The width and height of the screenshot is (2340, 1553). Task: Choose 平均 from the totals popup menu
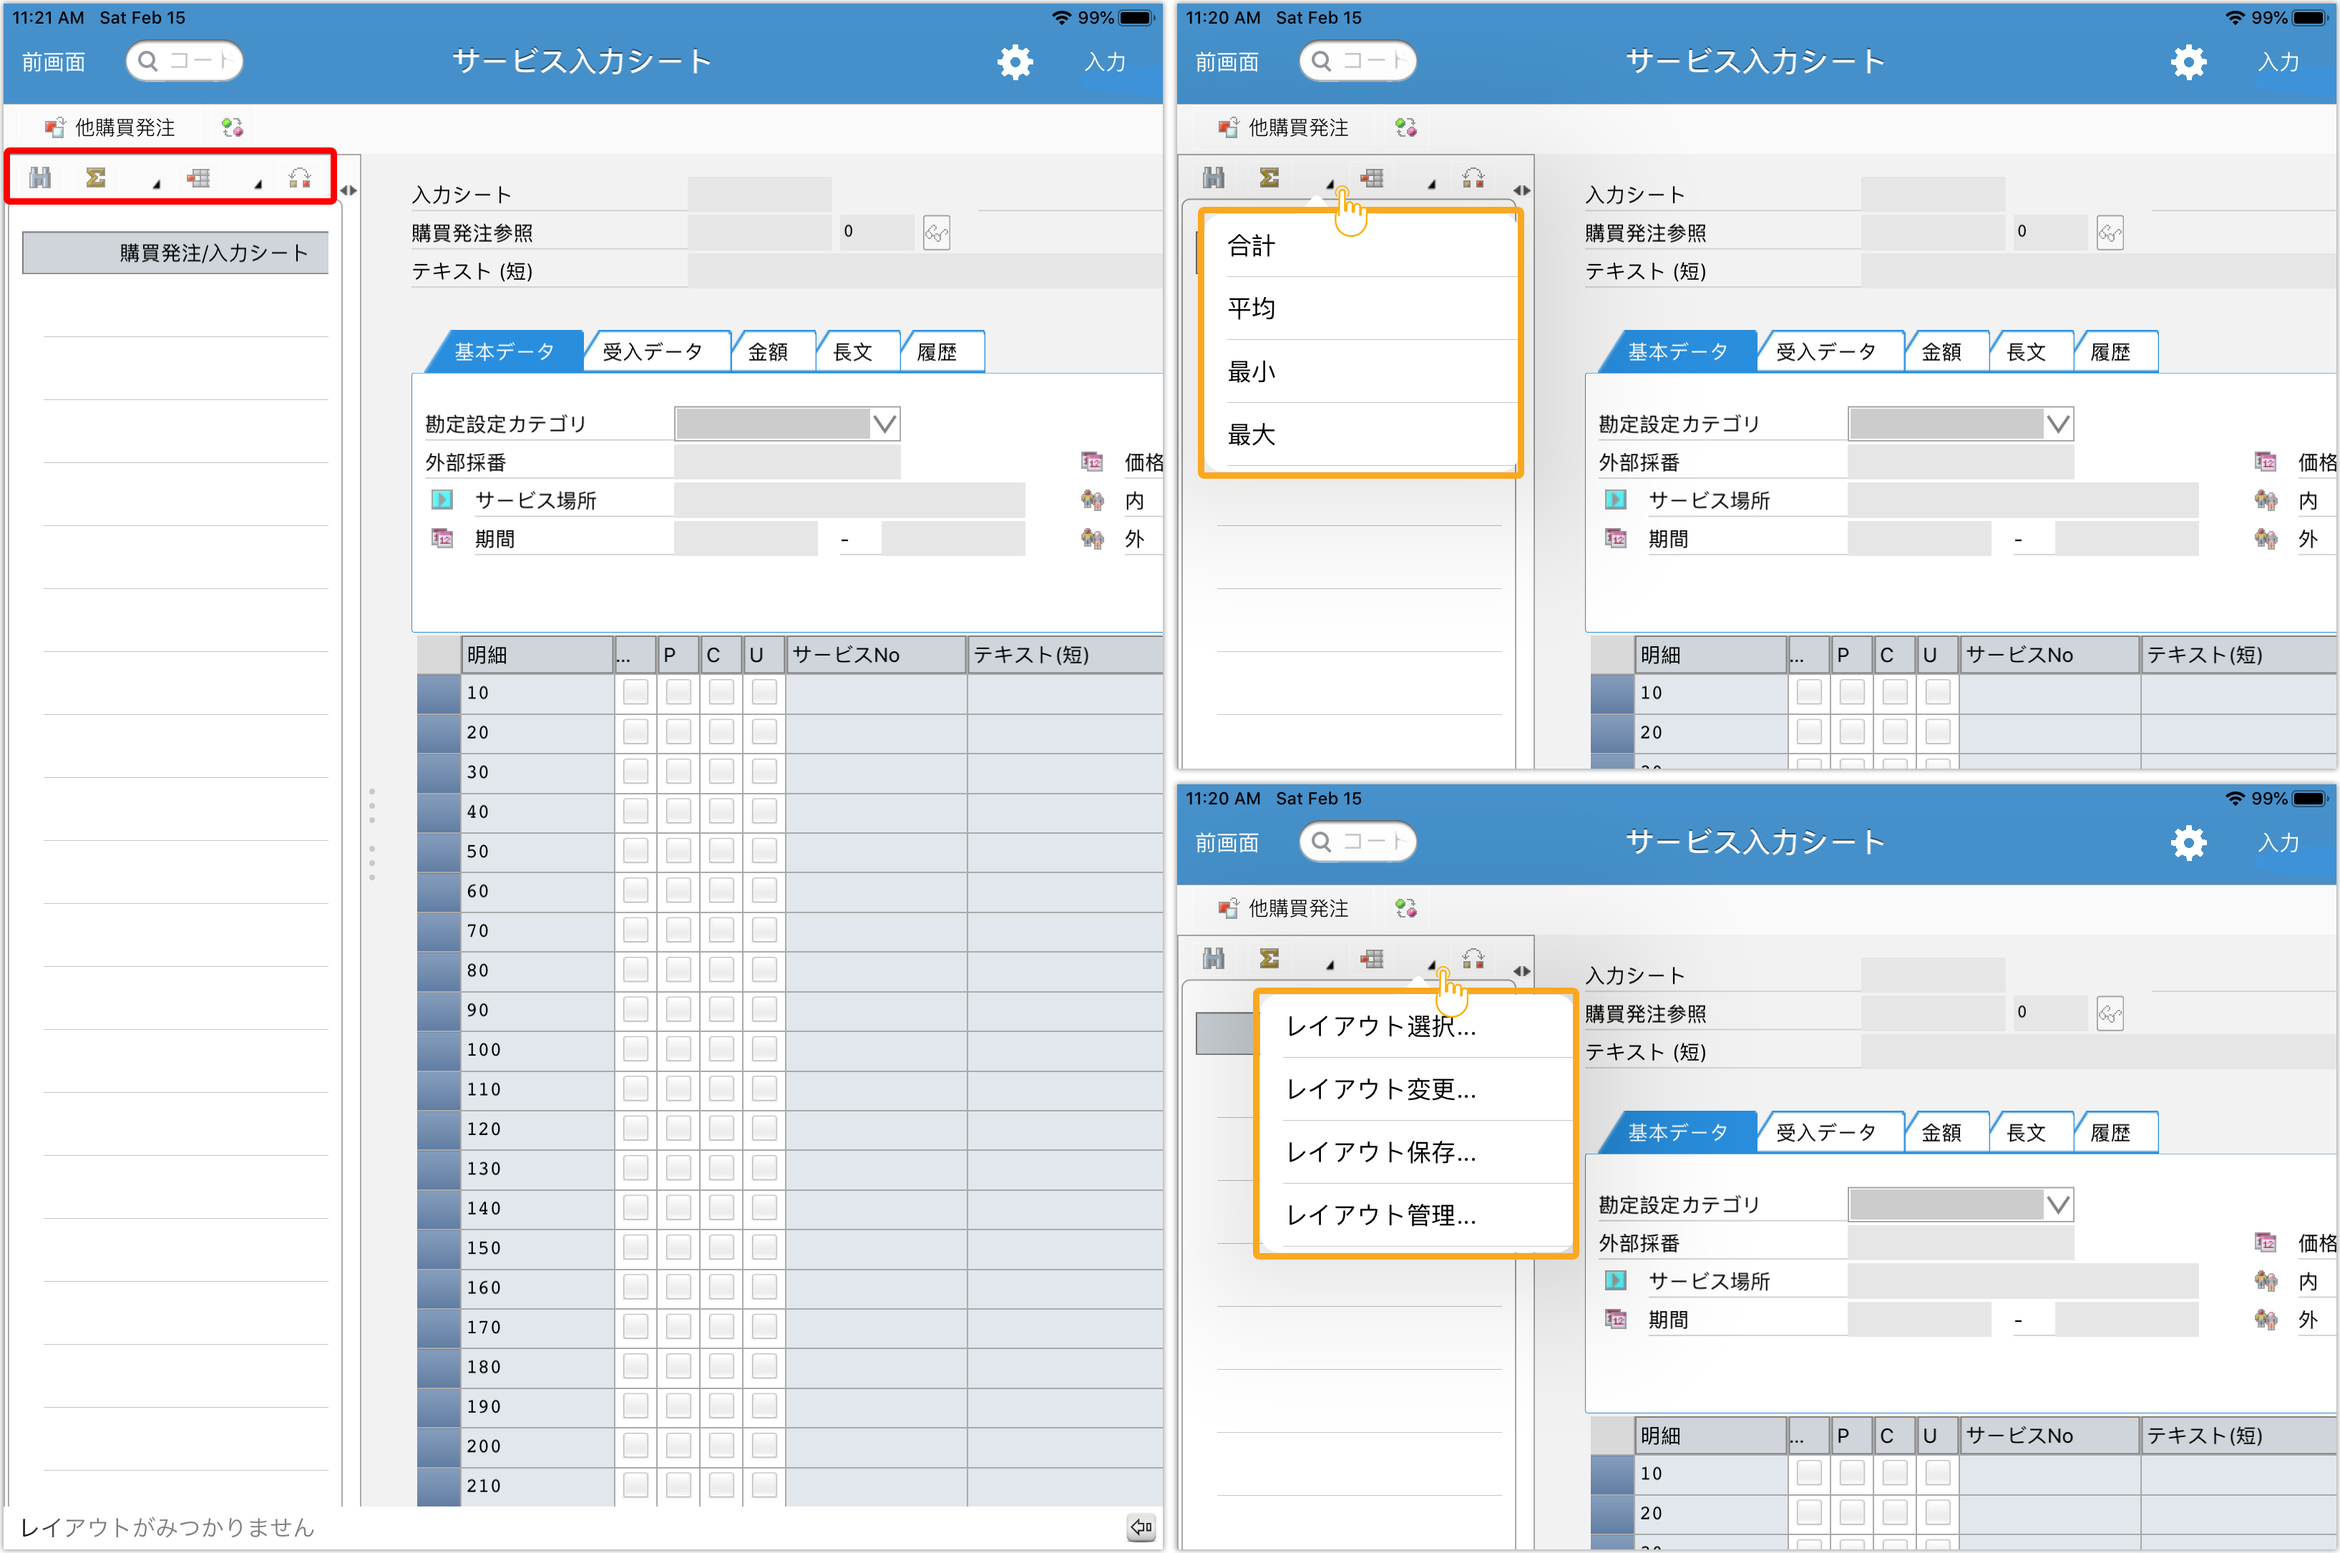coord(1252,309)
